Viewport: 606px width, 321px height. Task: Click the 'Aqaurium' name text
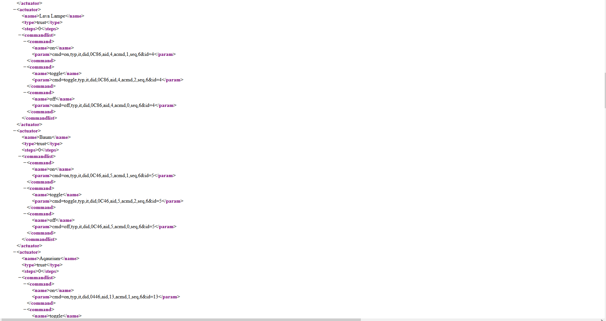pos(50,258)
